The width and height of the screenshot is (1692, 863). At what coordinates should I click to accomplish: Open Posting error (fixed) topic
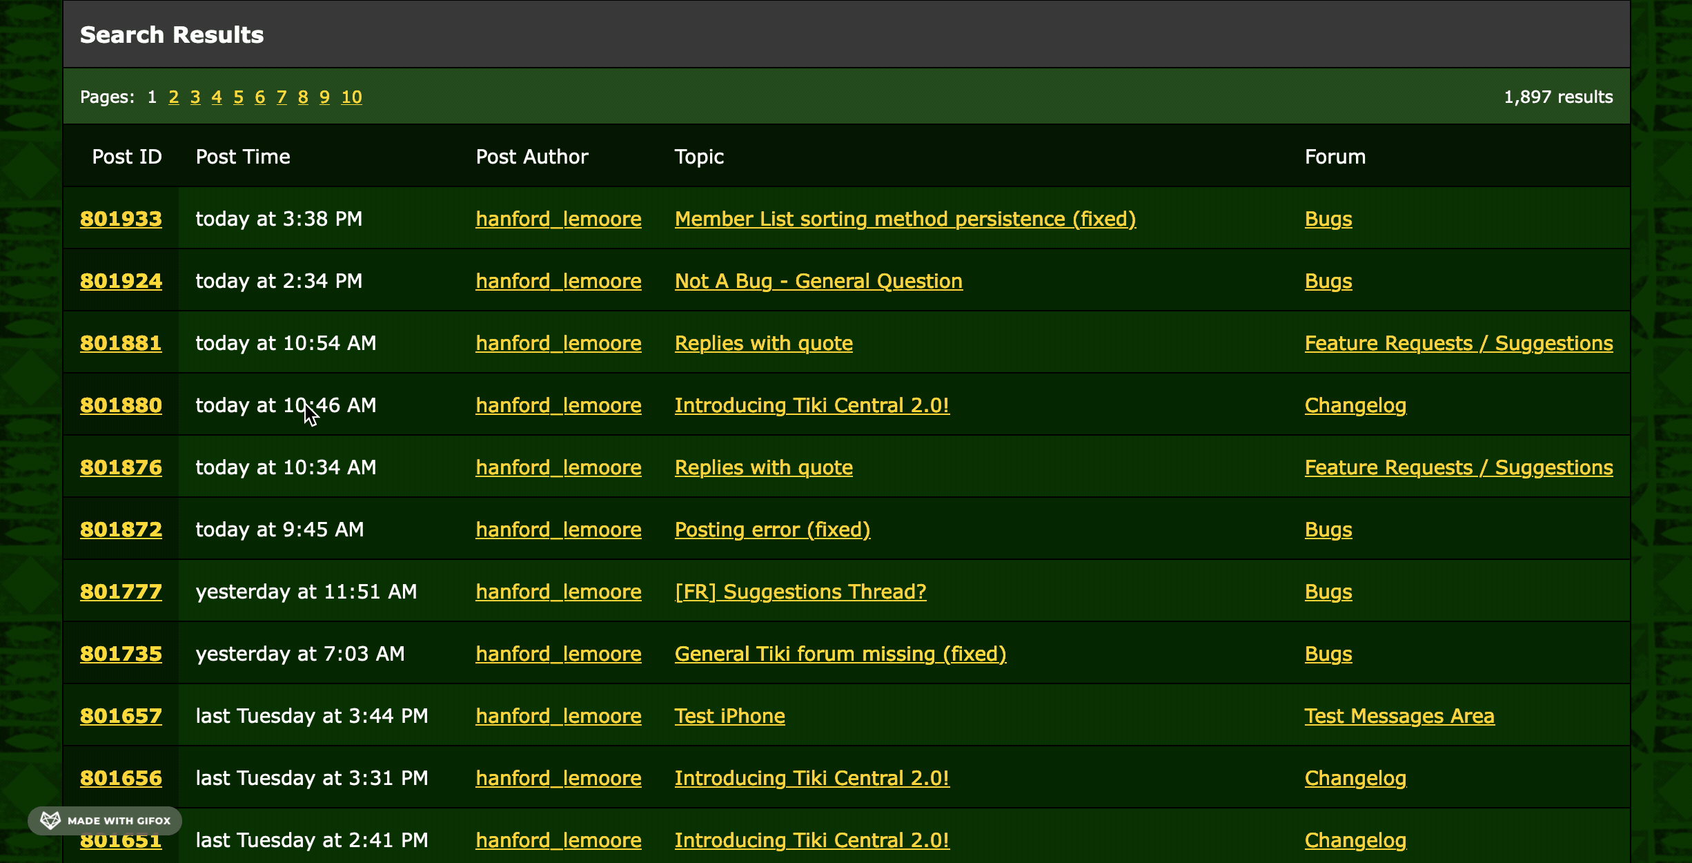pos(772,530)
